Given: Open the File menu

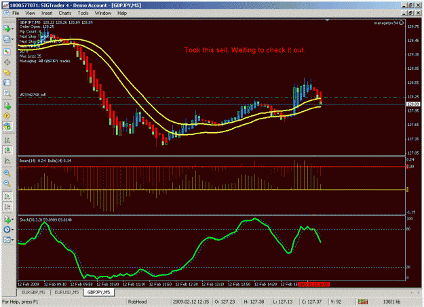Looking at the screenshot, I should (x=16, y=13).
